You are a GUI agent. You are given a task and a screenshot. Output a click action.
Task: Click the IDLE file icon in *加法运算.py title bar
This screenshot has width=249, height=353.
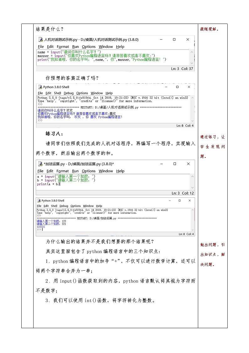pyautogui.click(x=40, y=164)
